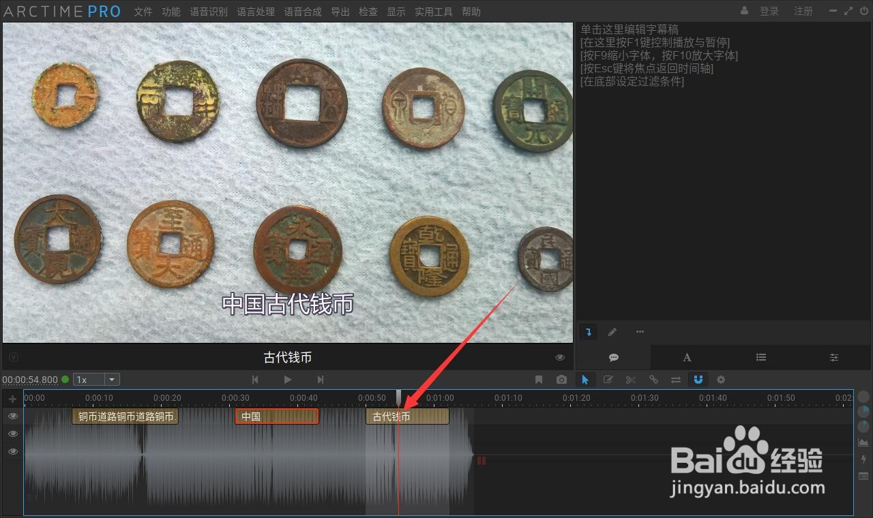Viewport: 873px width, 518px height.
Task: Click the subtitle draft text area
Action: (724, 170)
